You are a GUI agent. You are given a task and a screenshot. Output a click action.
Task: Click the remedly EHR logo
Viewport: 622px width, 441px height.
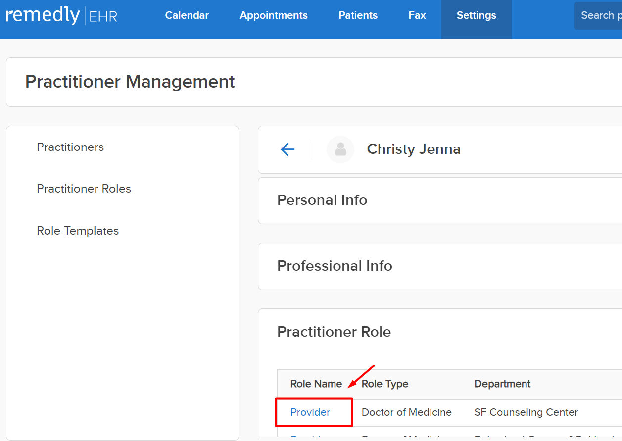click(61, 16)
